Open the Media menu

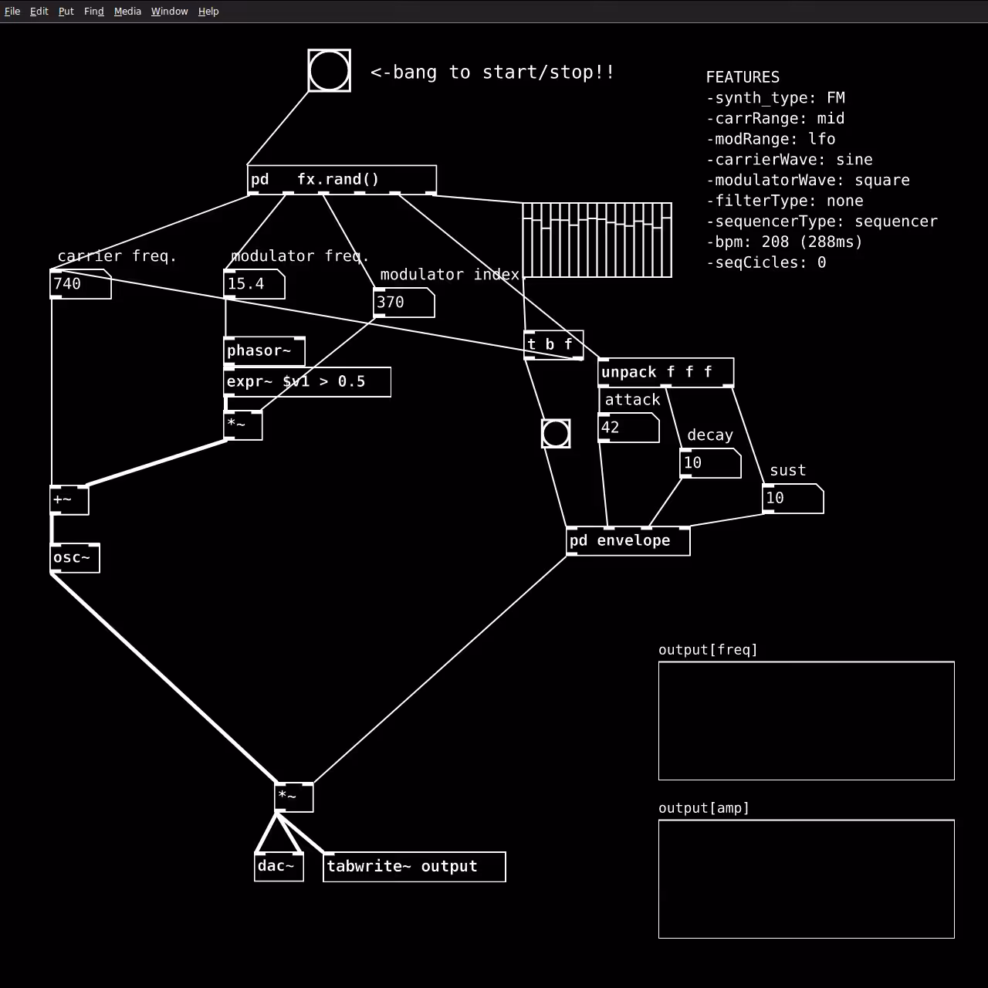click(x=127, y=12)
